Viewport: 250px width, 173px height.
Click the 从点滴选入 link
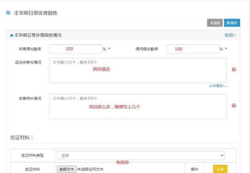point(218,86)
